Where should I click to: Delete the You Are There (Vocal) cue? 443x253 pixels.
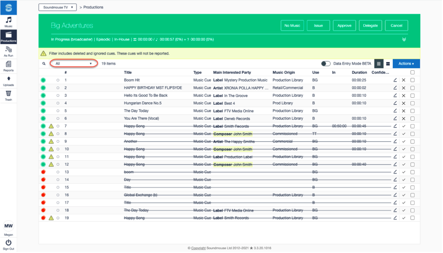click(x=404, y=118)
